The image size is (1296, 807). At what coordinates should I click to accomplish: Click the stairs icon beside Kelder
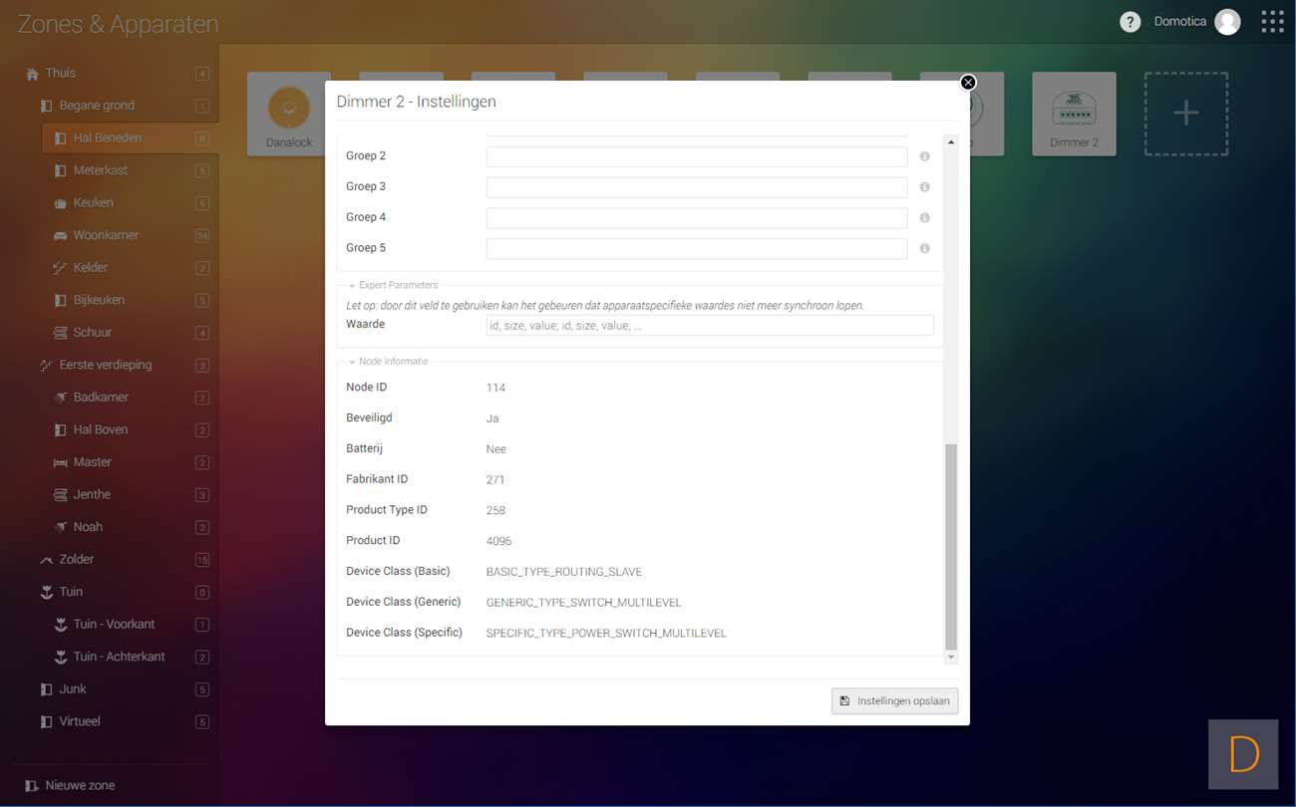click(x=60, y=268)
